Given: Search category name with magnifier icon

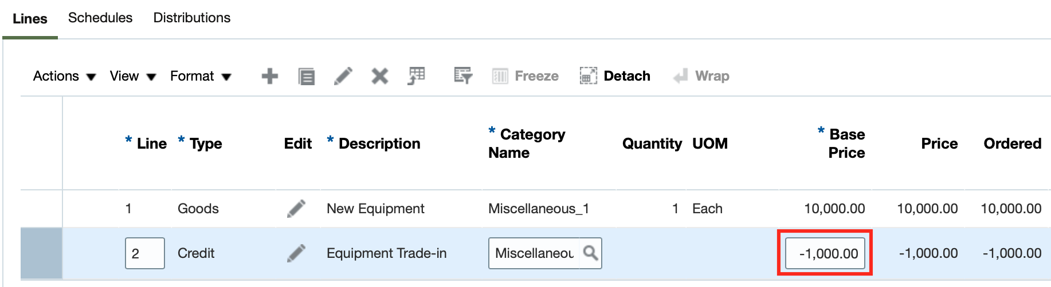Looking at the screenshot, I should [x=590, y=253].
